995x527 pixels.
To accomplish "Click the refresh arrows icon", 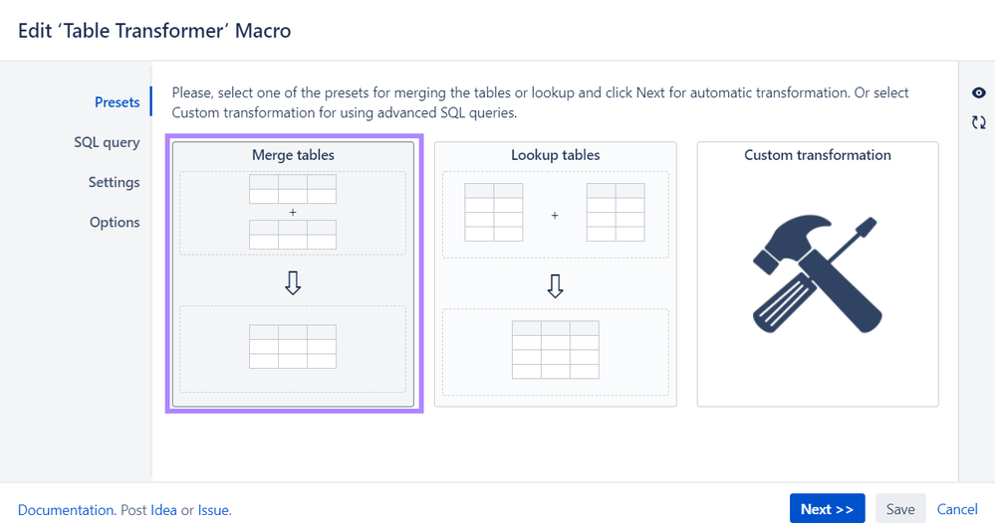I will point(978,122).
